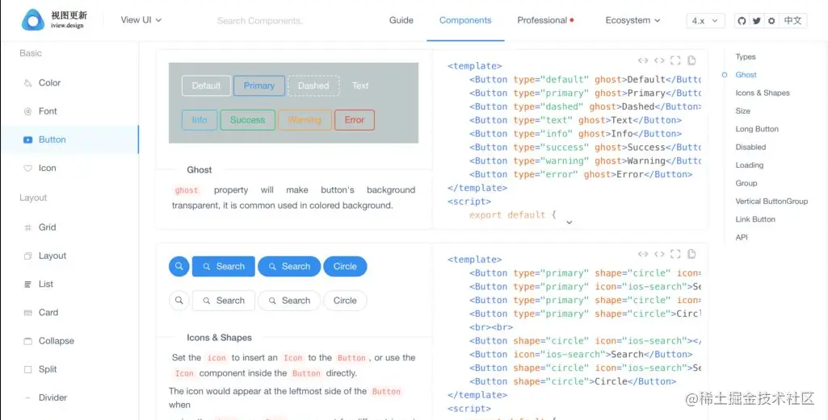This screenshot has width=828, height=420.
Task: Click the blue rectangular Search button
Action: (224, 266)
